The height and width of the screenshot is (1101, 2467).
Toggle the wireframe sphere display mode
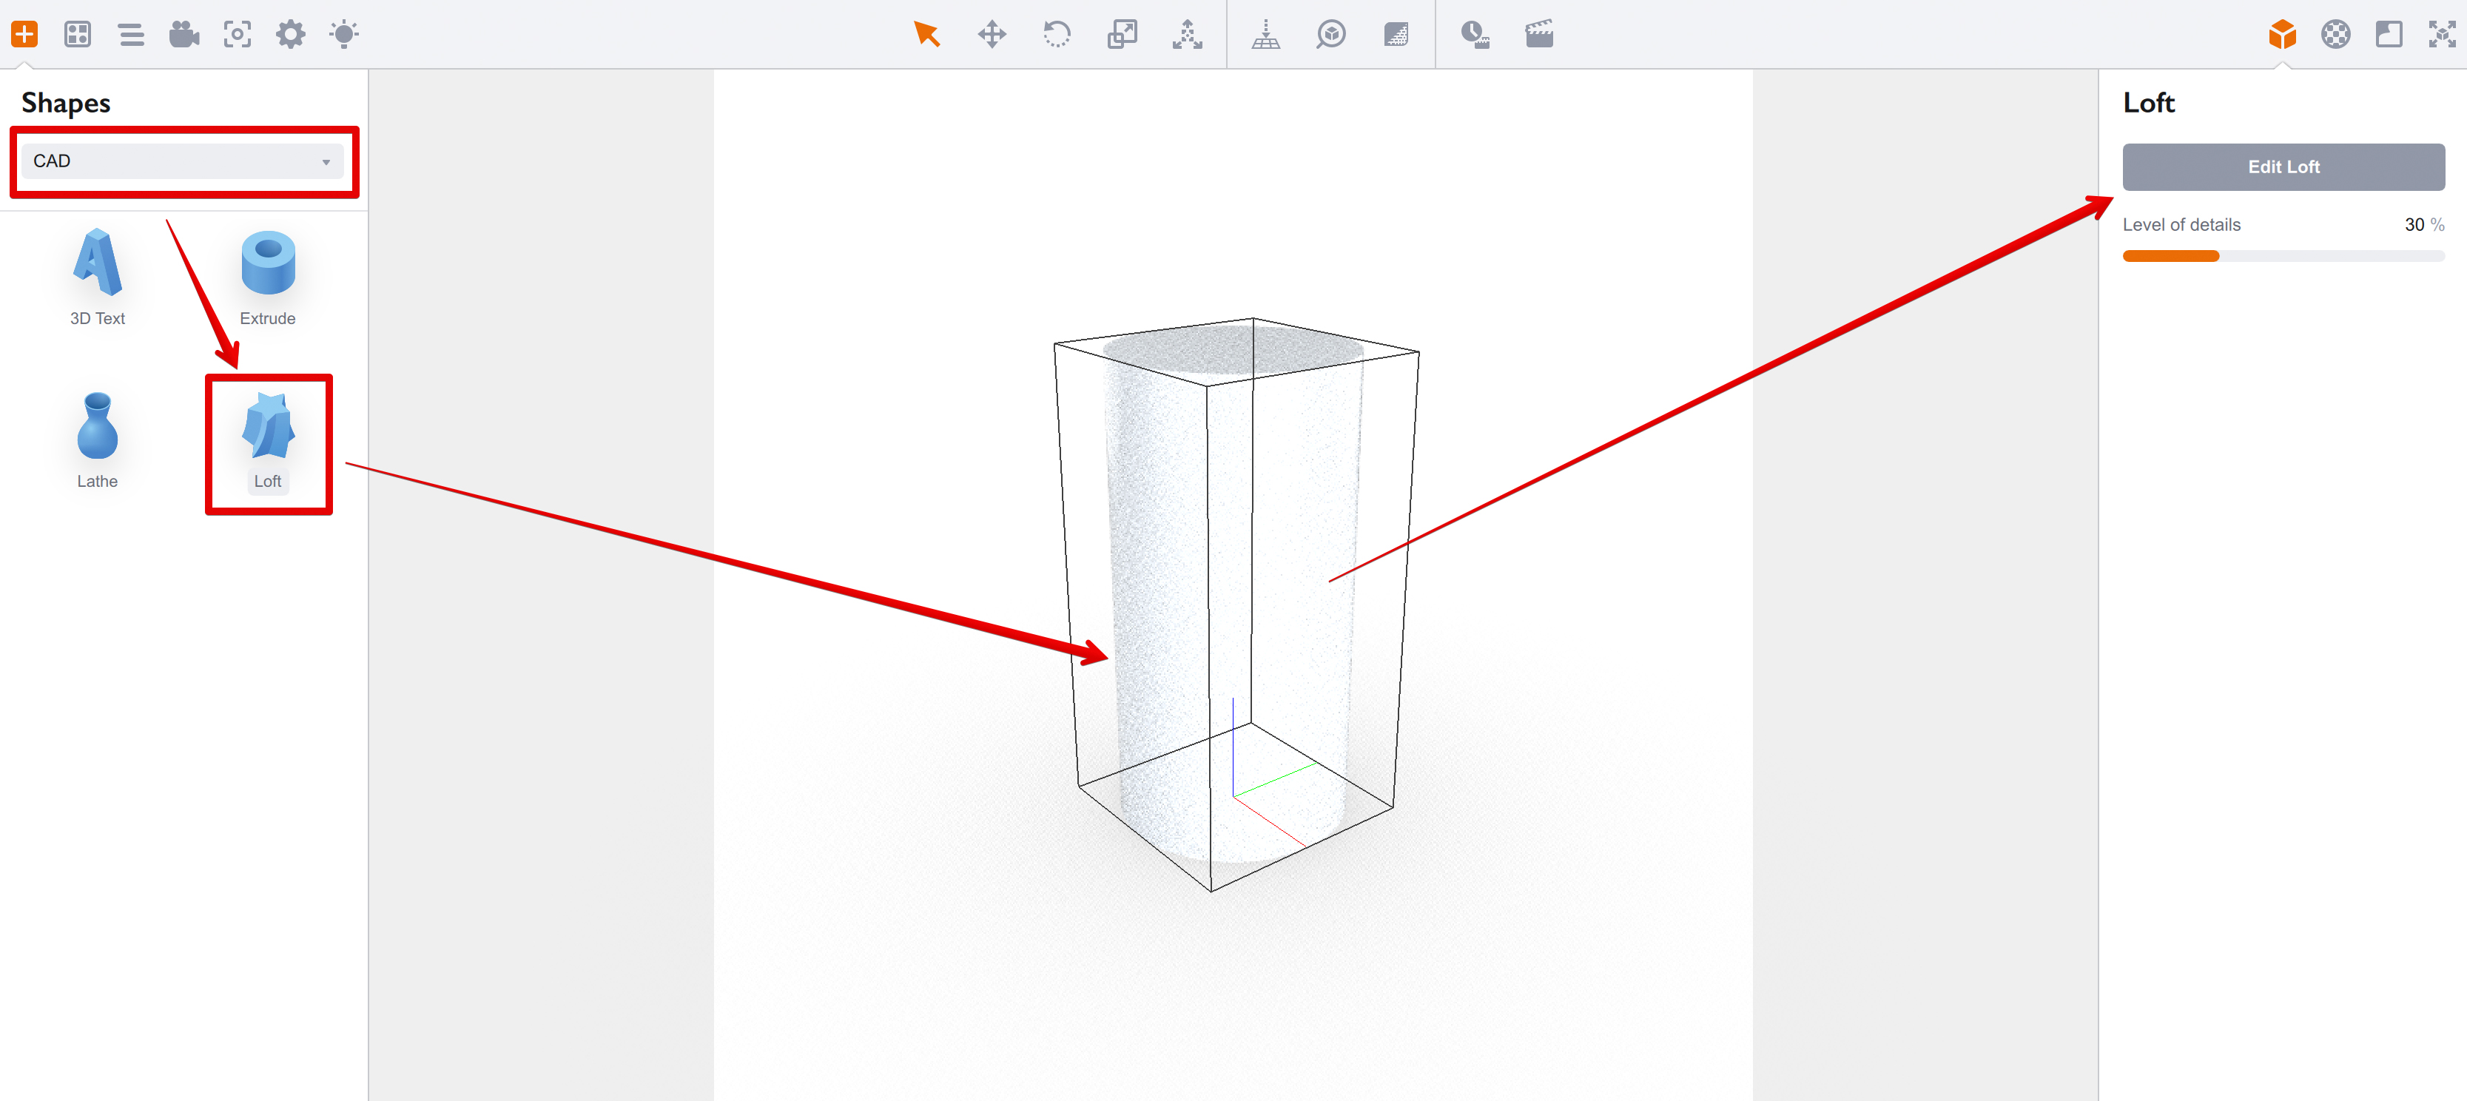[2336, 35]
